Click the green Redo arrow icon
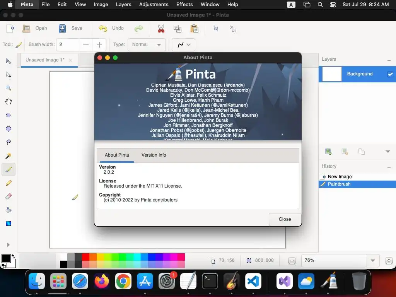 pyautogui.click(x=139, y=28)
